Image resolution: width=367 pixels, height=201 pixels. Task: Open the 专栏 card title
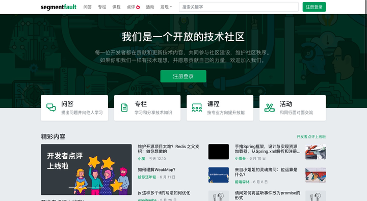pyautogui.click(x=141, y=104)
